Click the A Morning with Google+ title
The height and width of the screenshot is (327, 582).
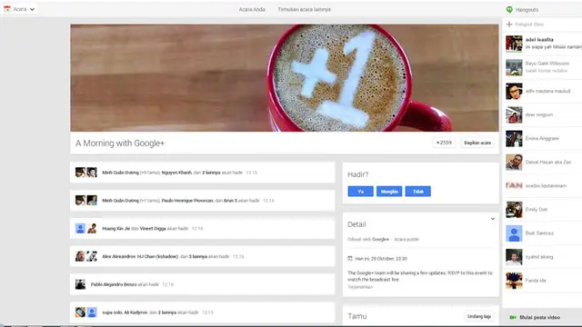120,144
